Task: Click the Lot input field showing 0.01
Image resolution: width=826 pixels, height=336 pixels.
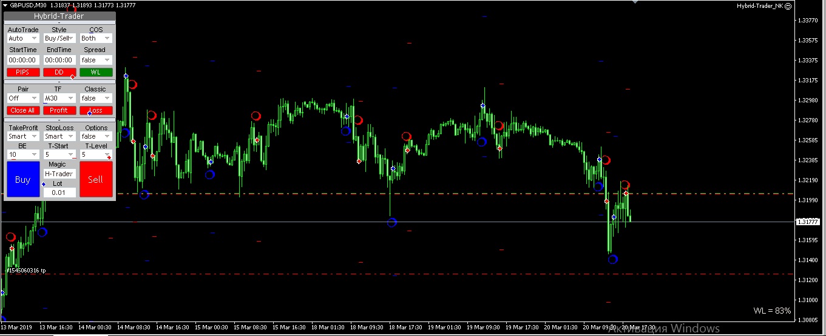Action: 59,193
